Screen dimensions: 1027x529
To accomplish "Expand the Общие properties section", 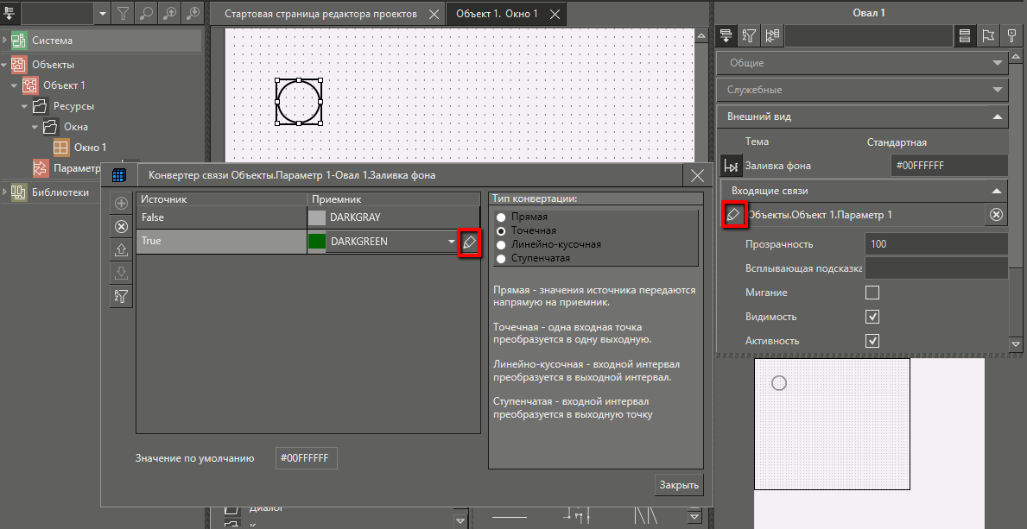I will tap(998, 63).
